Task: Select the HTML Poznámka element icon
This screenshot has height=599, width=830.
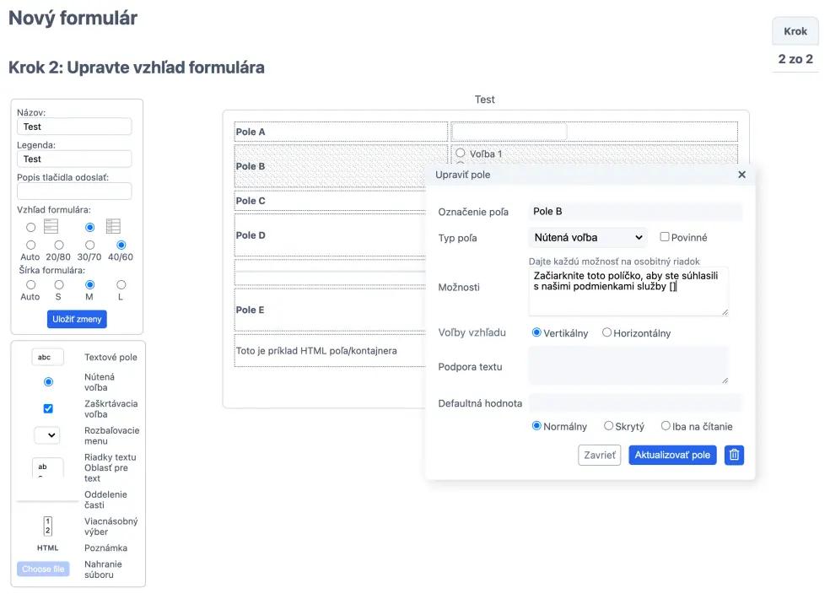Action: pyautogui.click(x=47, y=548)
